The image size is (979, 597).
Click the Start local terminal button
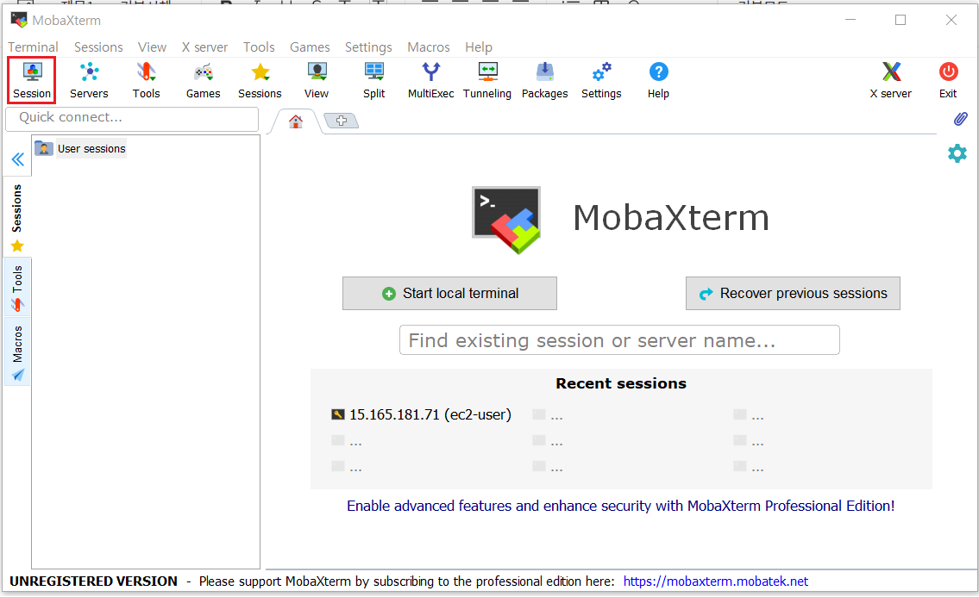[449, 293]
